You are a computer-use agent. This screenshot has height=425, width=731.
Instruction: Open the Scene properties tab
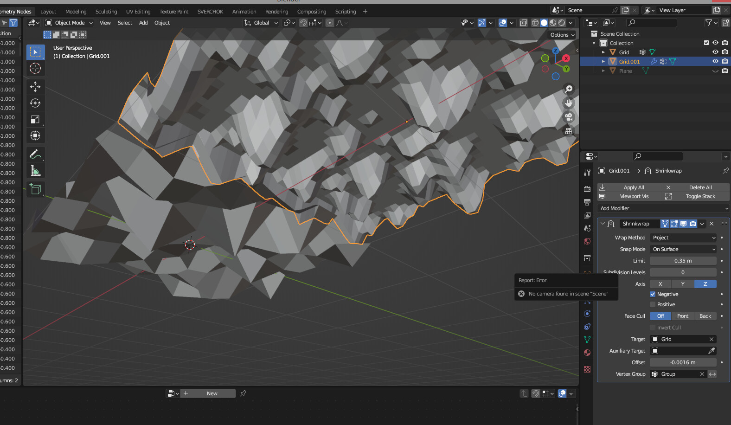click(587, 228)
